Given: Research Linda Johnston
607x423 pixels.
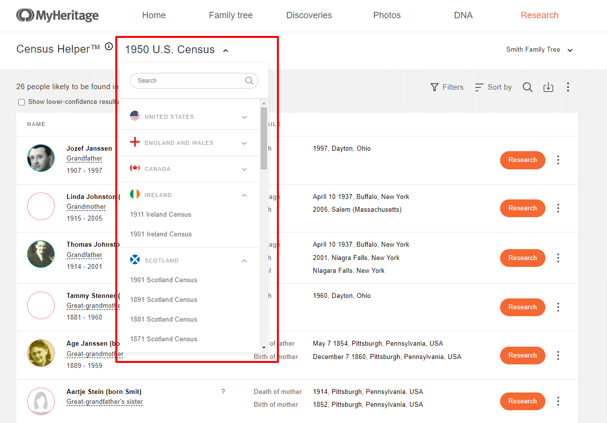Looking at the screenshot, I should pos(523,208).
